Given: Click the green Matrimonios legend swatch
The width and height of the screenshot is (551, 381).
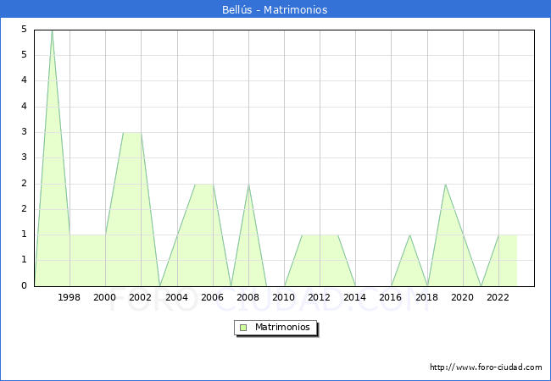Looking at the screenshot, I should (x=243, y=327).
